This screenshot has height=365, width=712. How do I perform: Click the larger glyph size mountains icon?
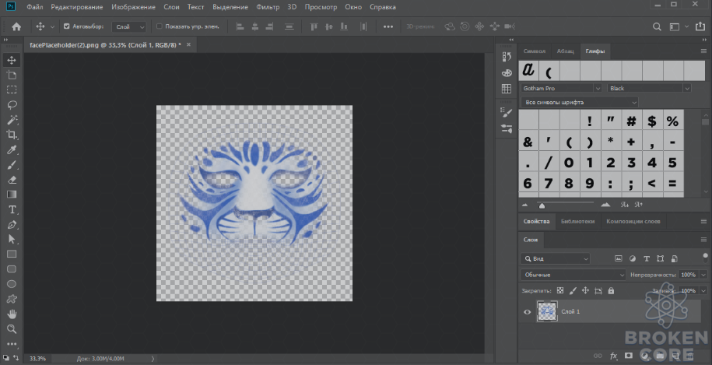(605, 205)
